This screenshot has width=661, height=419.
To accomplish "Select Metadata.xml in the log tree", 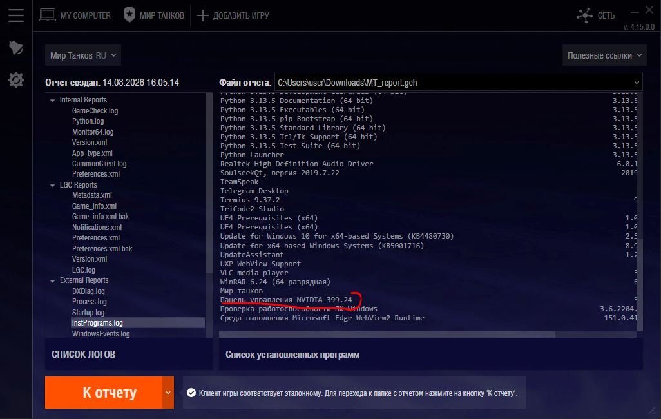I will pos(92,195).
